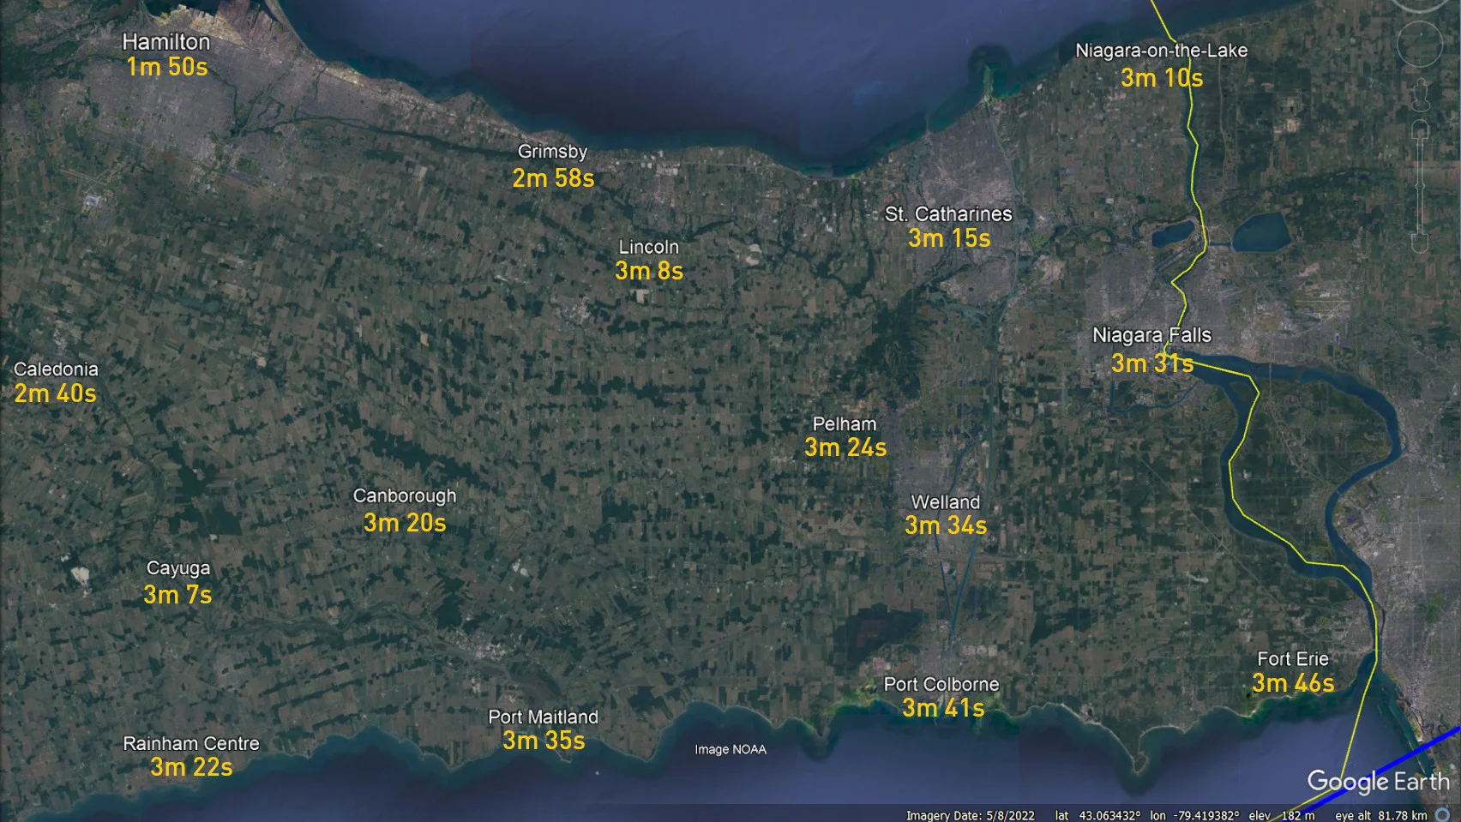This screenshot has width=1461, height=822.
Task: Zoom in with the slider's top button
Action: (x=1420, y=129)
